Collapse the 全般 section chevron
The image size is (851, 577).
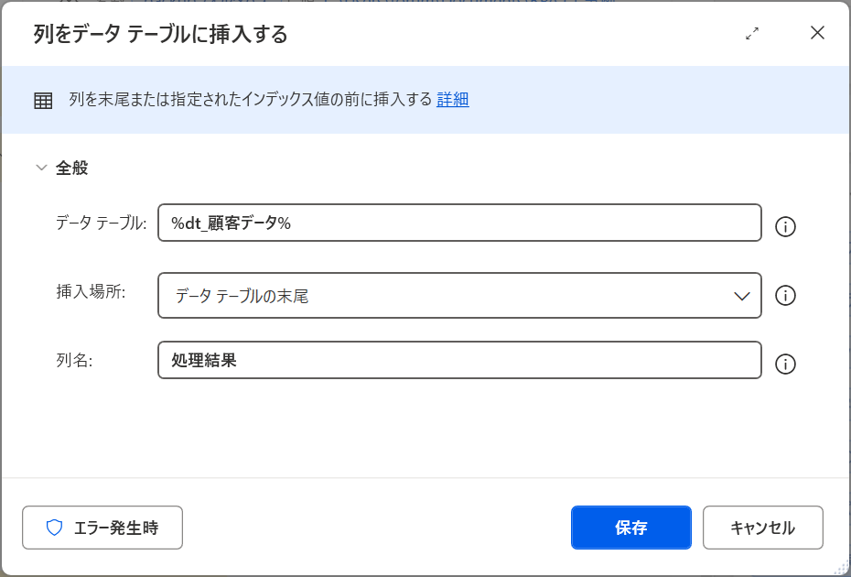point(41,169)
